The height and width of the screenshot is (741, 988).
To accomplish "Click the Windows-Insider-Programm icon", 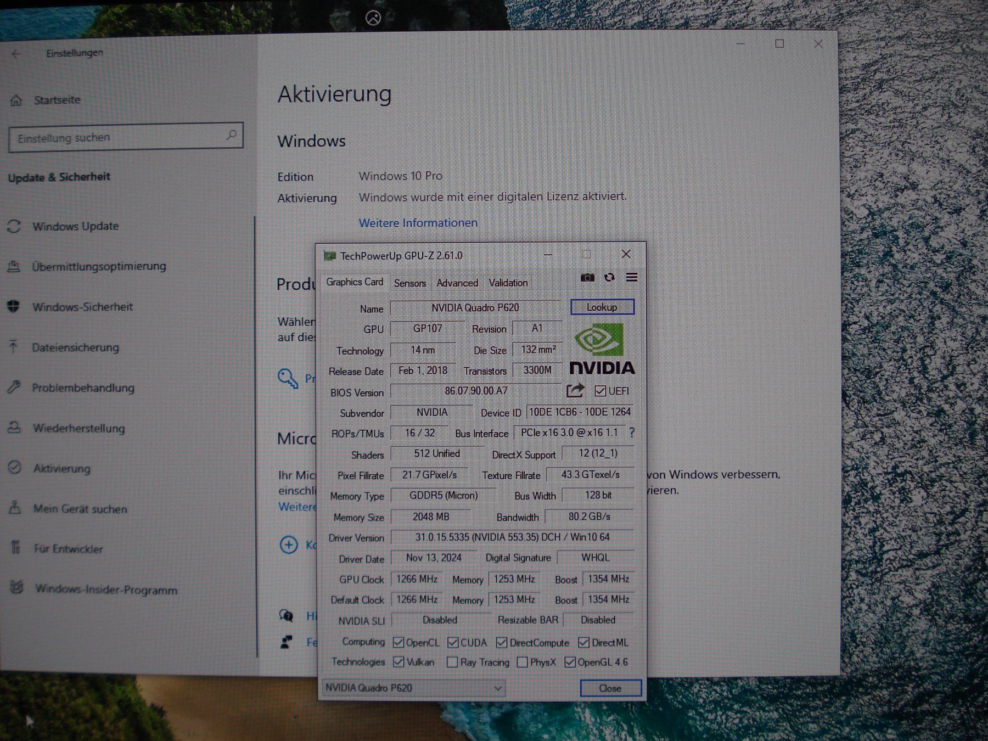I will (17, 588).
